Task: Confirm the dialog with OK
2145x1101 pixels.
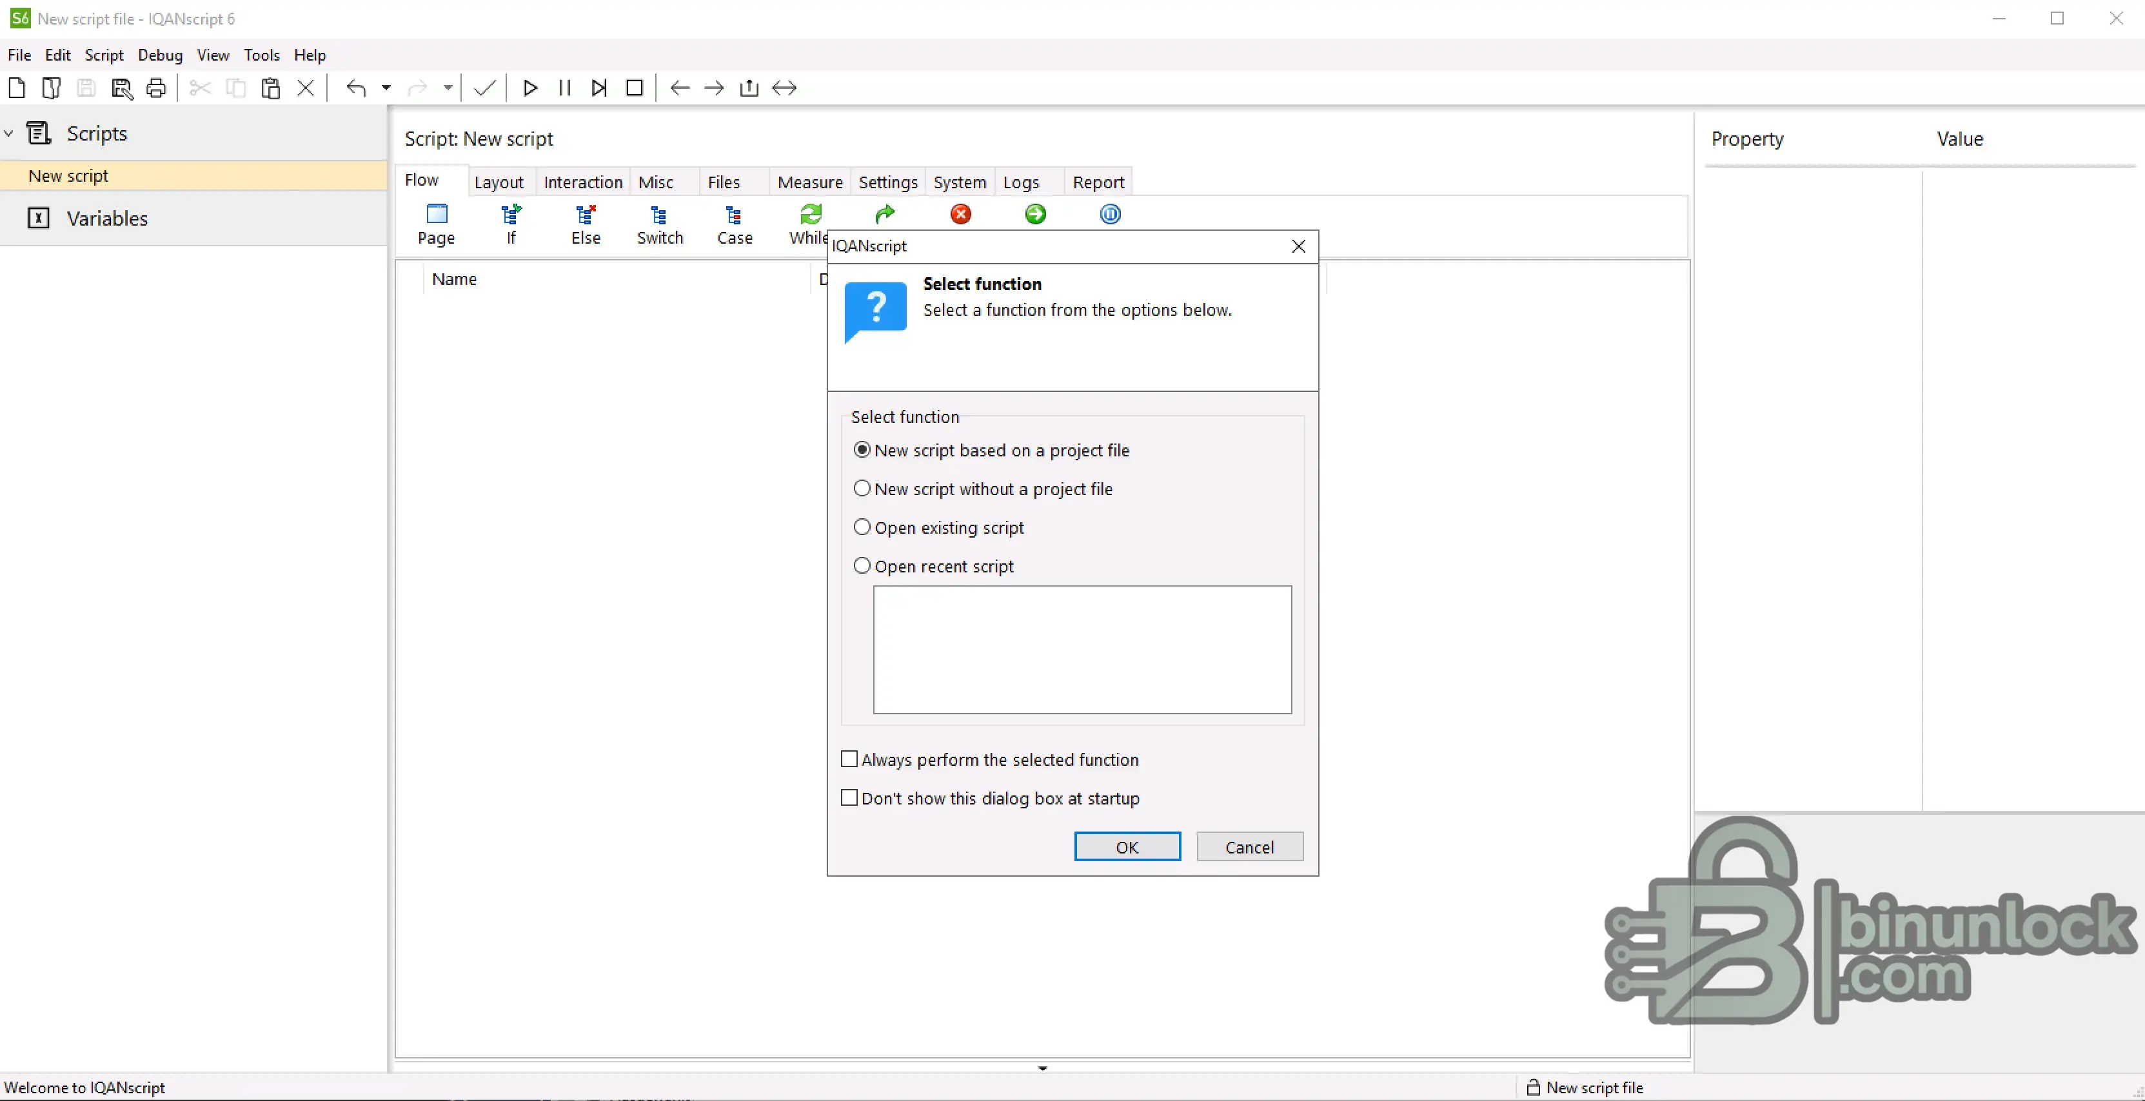Action: [x=1127, y=846]
